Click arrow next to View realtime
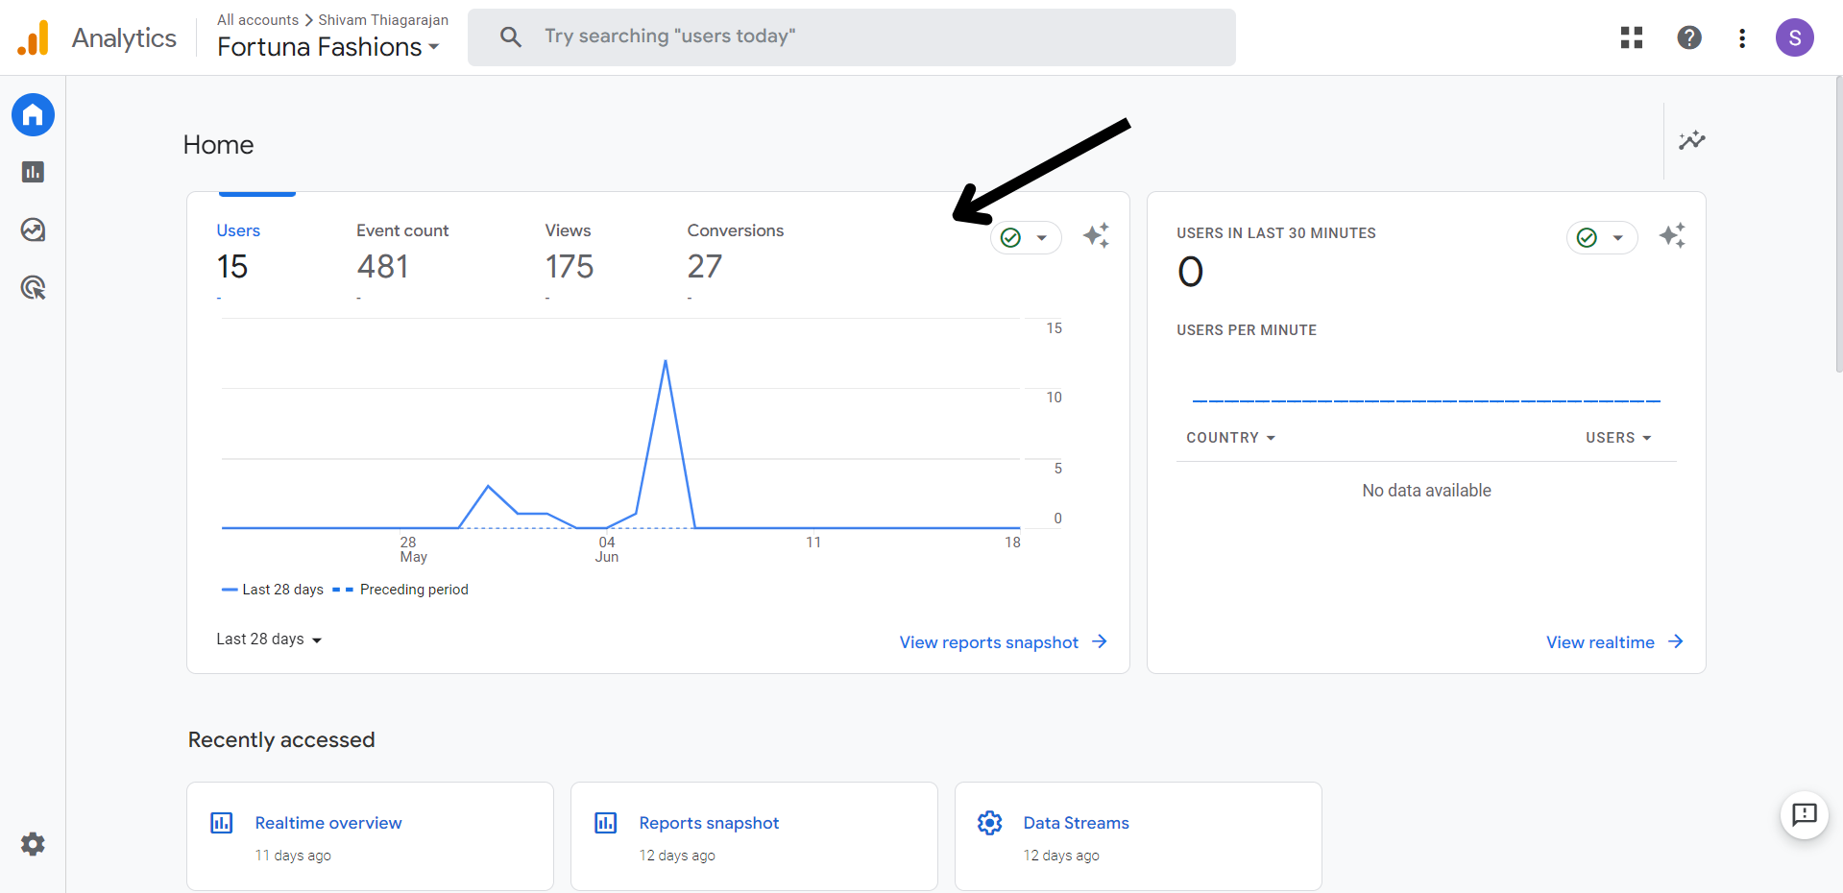 (x=1676, y=641)
